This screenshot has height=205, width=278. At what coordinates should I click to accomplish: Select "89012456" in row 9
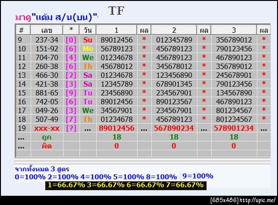[x=117, y=40]
